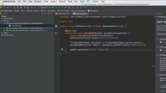Click the Assistant panel header tab
This screenshot has width=166, height=93.
(x=159, y=14)
